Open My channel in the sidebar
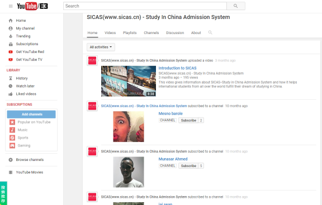This screenshot has height=205, width=322. click(x=25, y=28)
